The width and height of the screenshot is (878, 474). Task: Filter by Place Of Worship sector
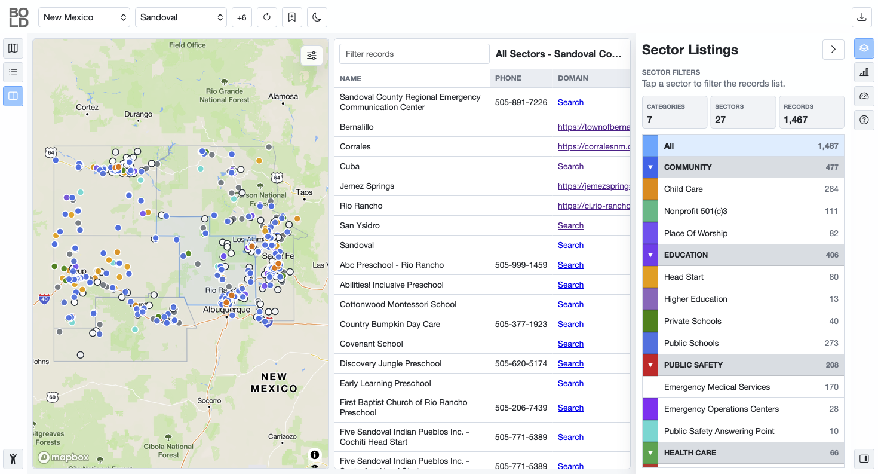[x=744, y=233]
